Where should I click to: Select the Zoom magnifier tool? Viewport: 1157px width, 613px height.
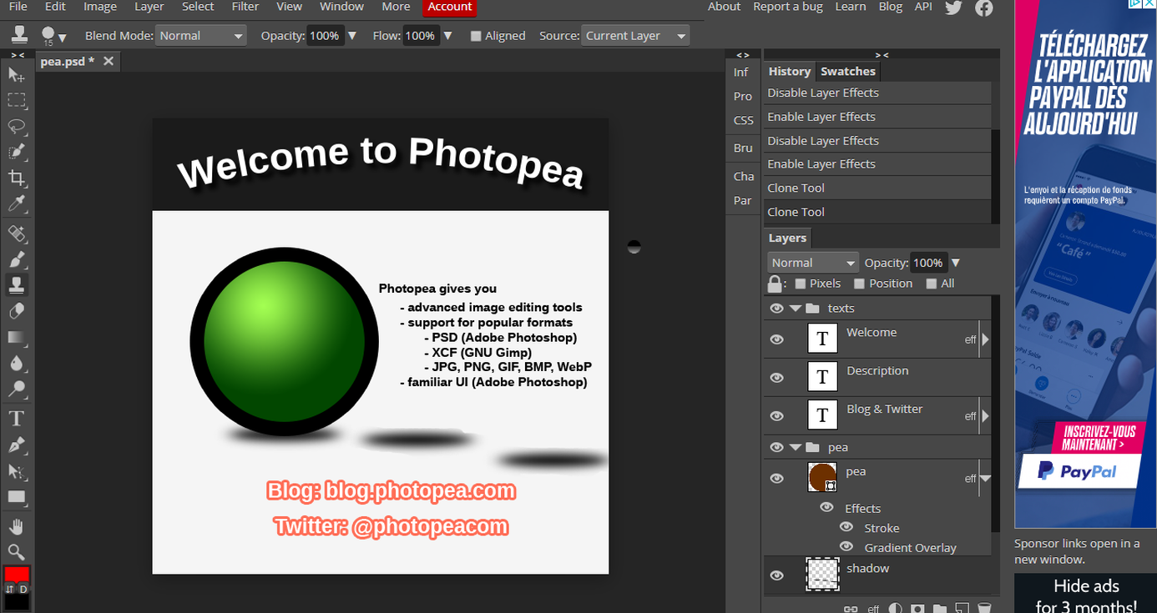[16, 551]
